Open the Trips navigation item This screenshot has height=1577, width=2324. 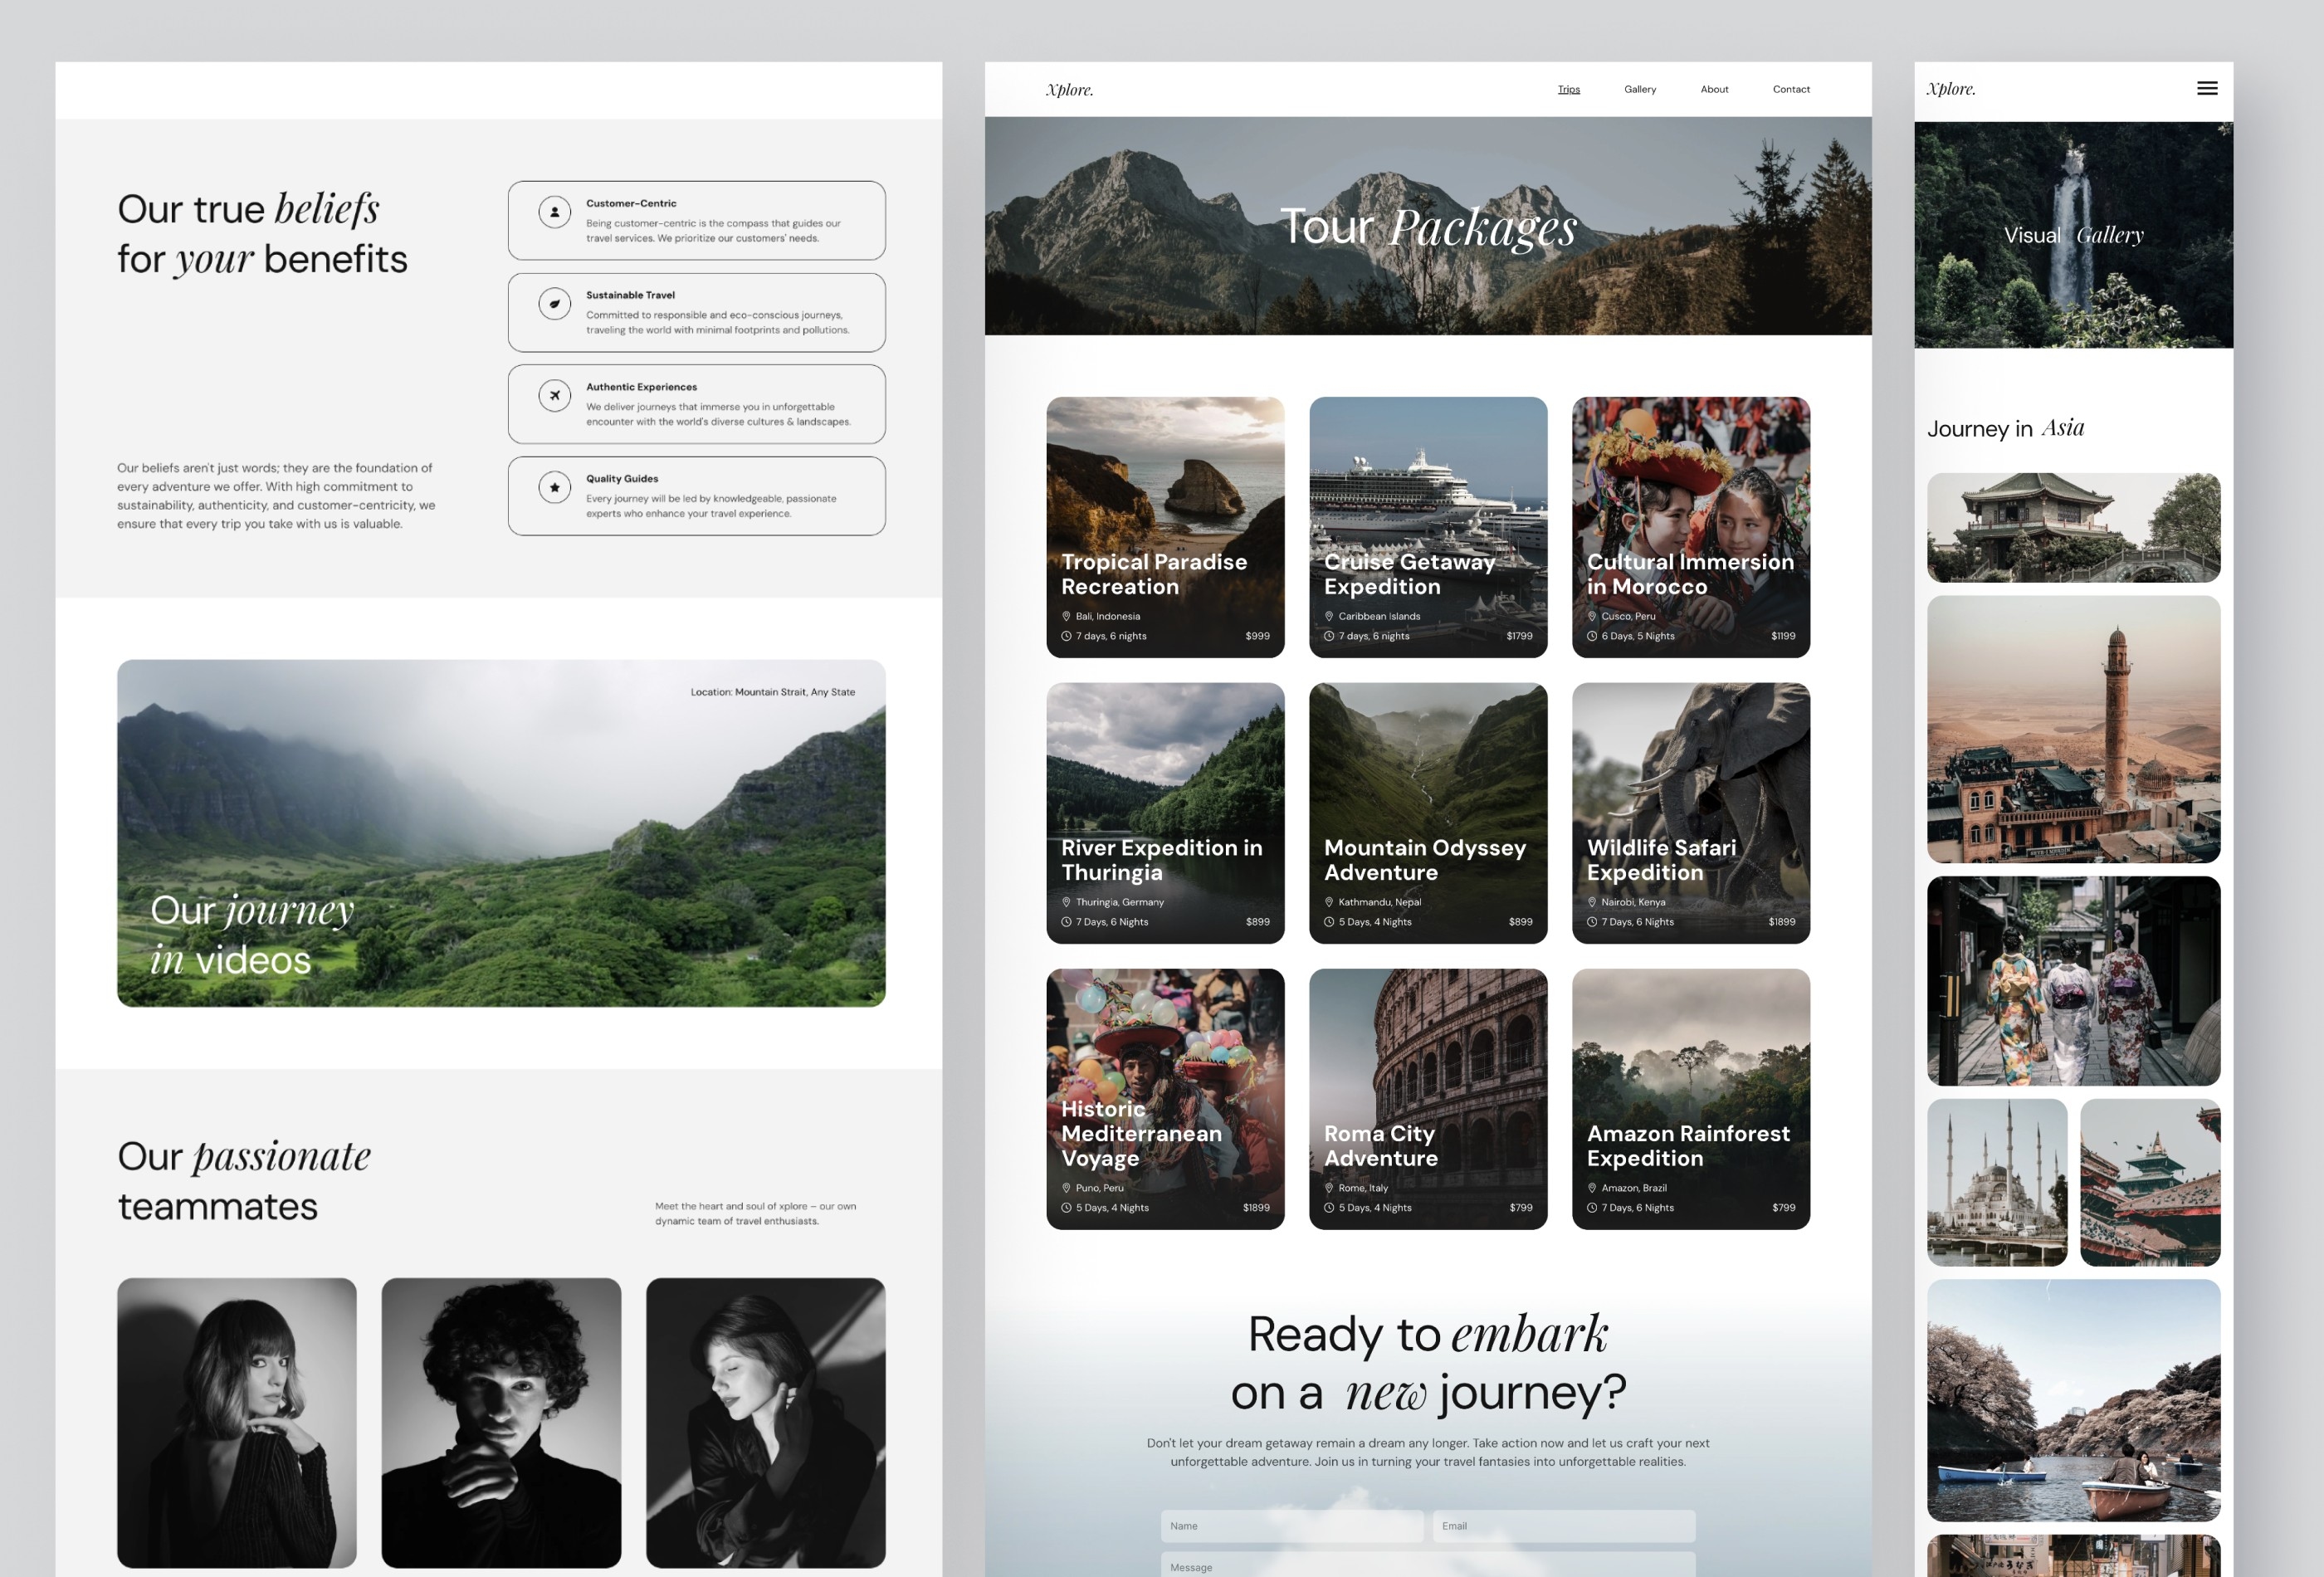(x=1568, y=89)
